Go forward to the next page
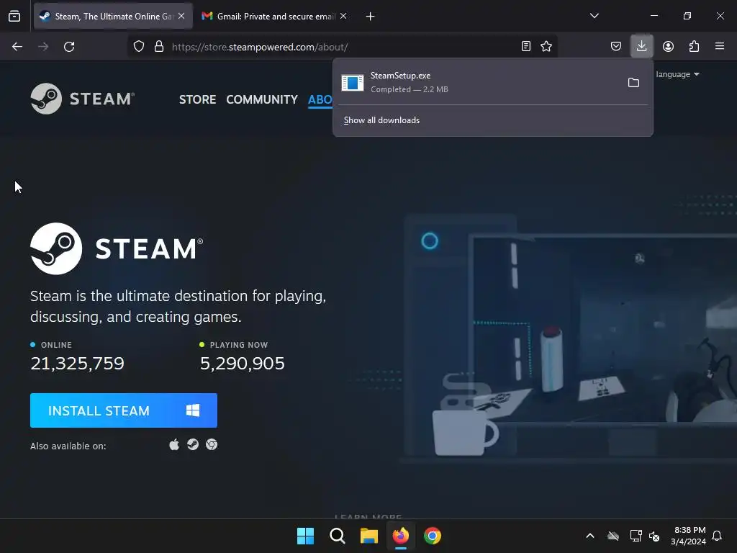737x553 pixels. [43, 47]
